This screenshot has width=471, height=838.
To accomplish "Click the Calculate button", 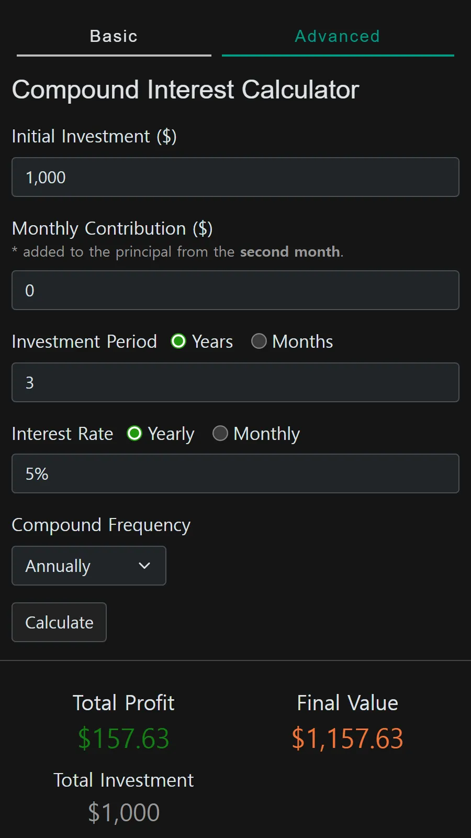I will 59,622.
